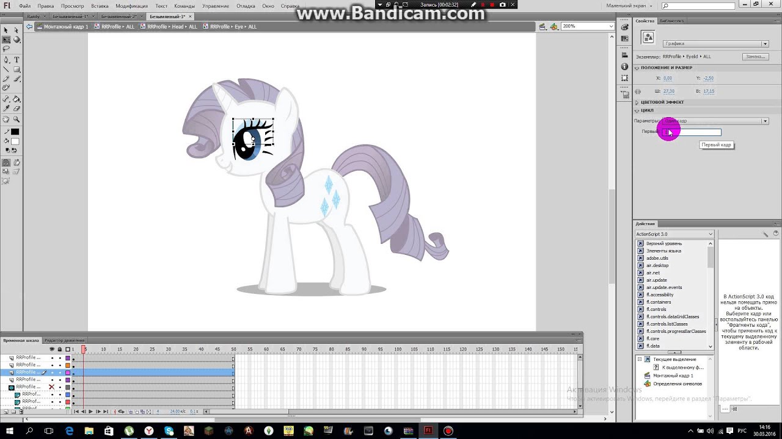Click the Y position value -2,50
Screen dimensions: 782x439
click(708, 78)
